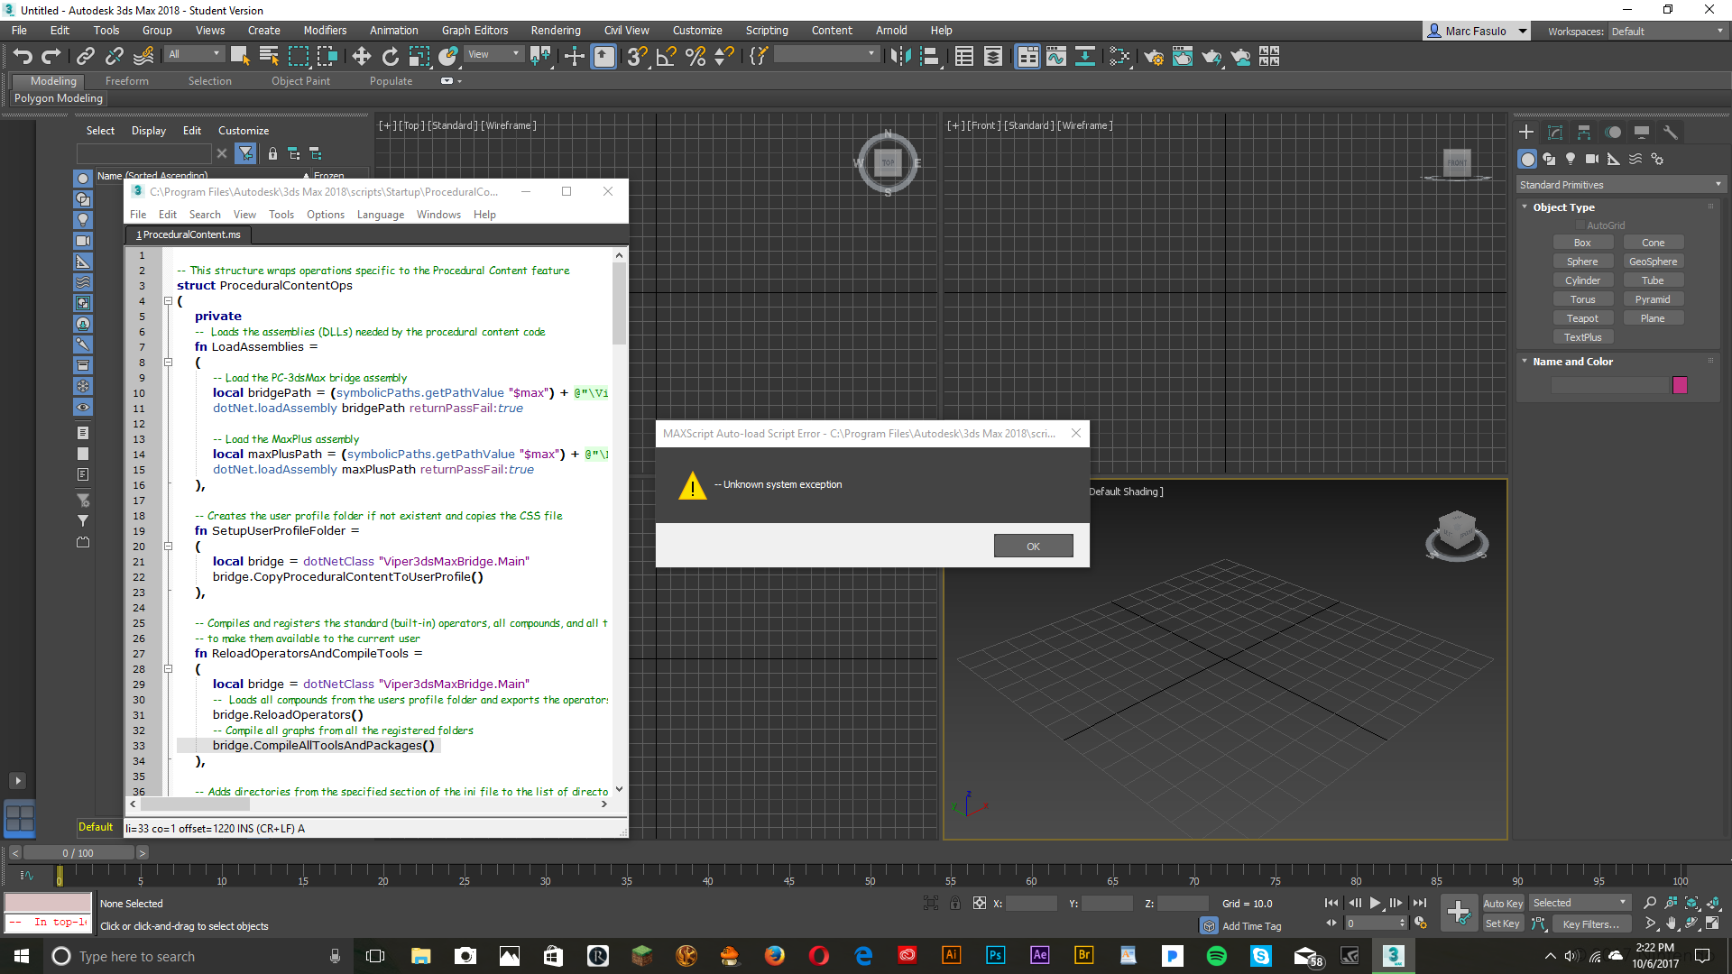This screenshot has height=974, width=1732.
Task: Click OK button in the error dialog
Action: click(1033, 545)
